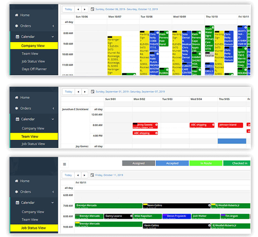The width and height of the screenshot is (258, 237).
Task: Expand the Orders submenu in the top sidebar
Action: pyautogui.click(x=53, y=26)
